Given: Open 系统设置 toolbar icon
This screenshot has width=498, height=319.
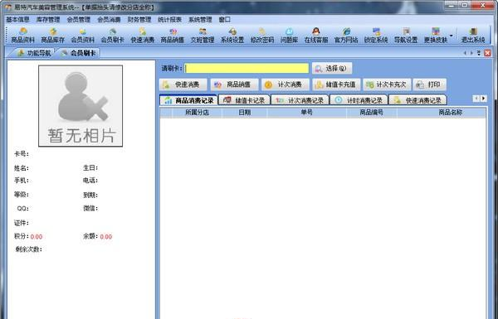Looking at the screenshot, I should [x=232, y=35].
